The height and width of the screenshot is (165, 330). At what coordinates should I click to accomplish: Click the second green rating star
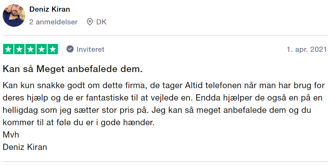pyautogui.click(x=20, y=49)
